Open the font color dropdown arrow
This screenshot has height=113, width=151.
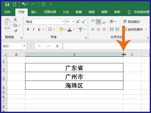click(x=73, y=29)
